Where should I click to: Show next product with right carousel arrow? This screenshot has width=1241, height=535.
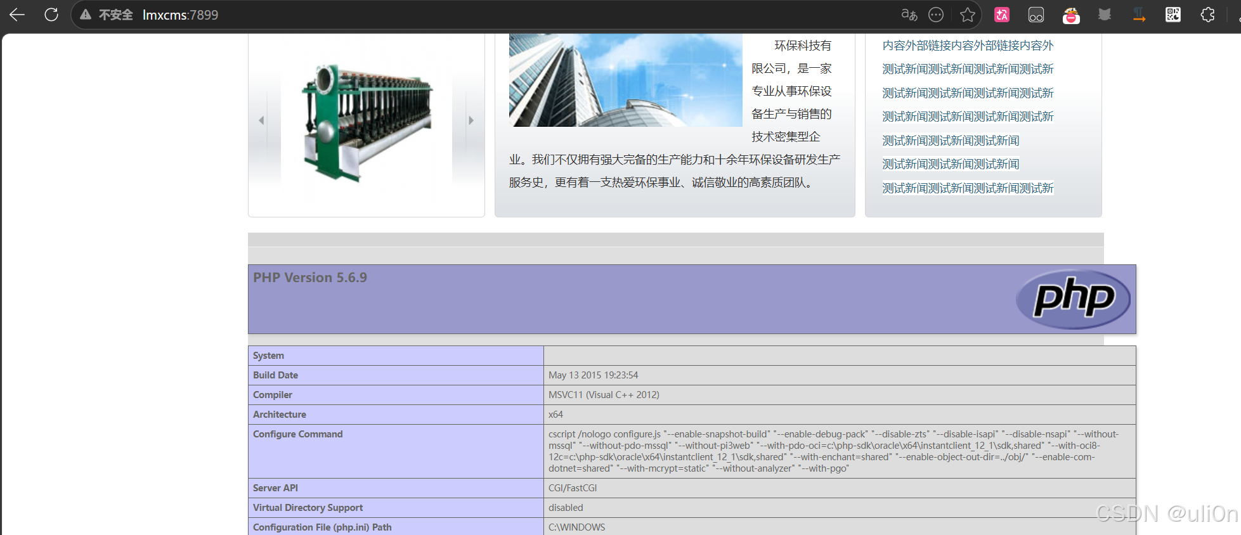point(471,120)
